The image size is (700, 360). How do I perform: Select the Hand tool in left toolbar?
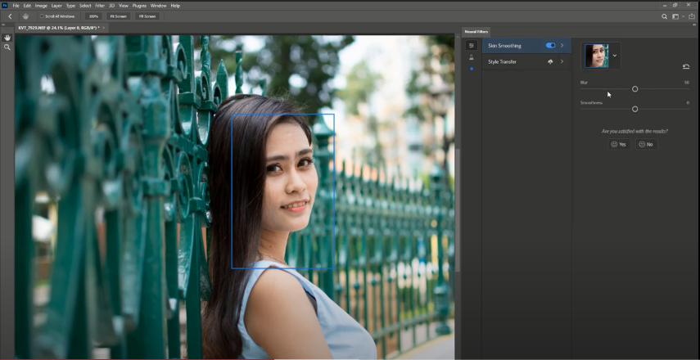pos(7,38)
